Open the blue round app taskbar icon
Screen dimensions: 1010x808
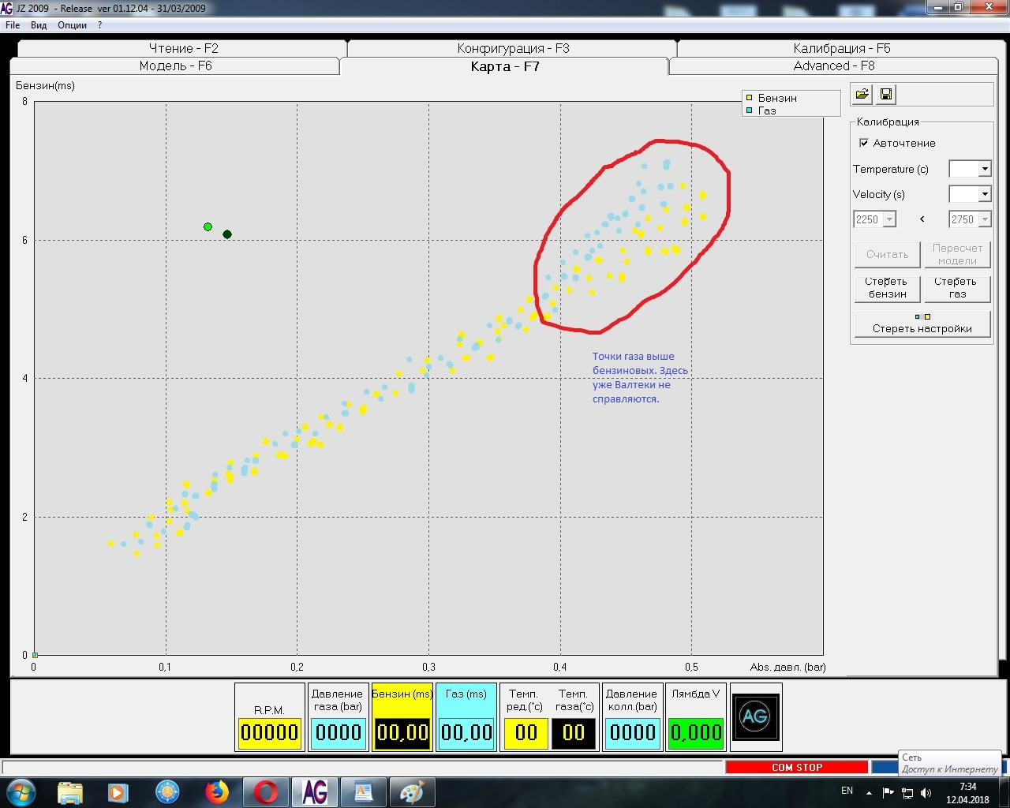coord(167,792)
